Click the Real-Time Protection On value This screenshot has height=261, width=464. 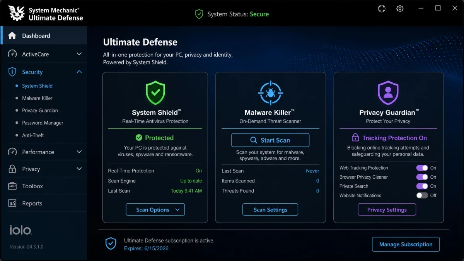(x=199, y=171)
